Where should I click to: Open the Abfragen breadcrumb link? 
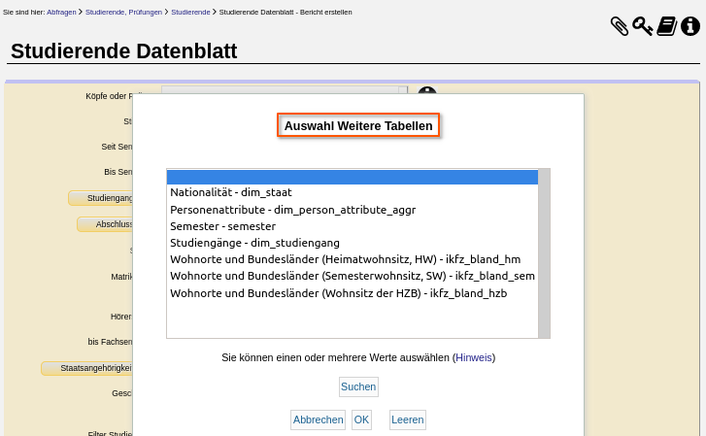pyautogui.click(x=61, y=12)
